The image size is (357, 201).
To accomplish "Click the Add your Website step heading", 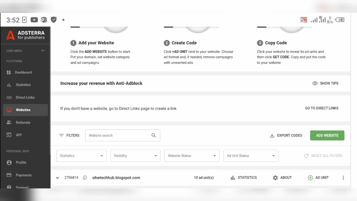I will (96, 43).
